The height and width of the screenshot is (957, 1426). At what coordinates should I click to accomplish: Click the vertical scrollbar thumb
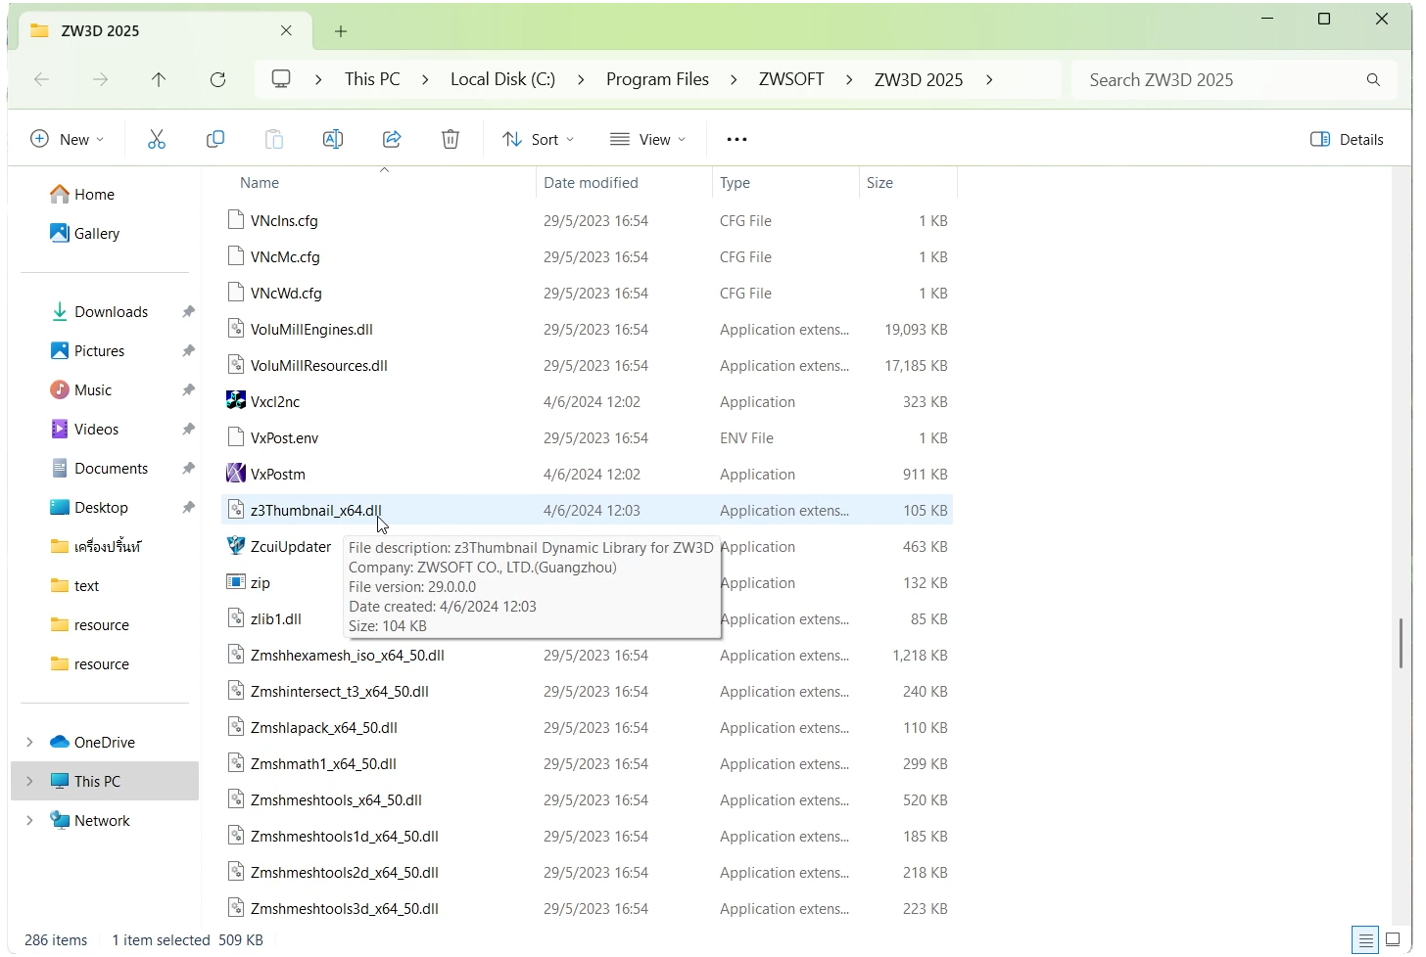click(x=1401, y=643)
